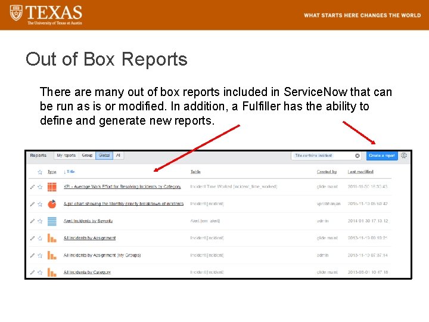Sort by the Created by column header
This screenshot has height=322, width=429.
point(327,172)
